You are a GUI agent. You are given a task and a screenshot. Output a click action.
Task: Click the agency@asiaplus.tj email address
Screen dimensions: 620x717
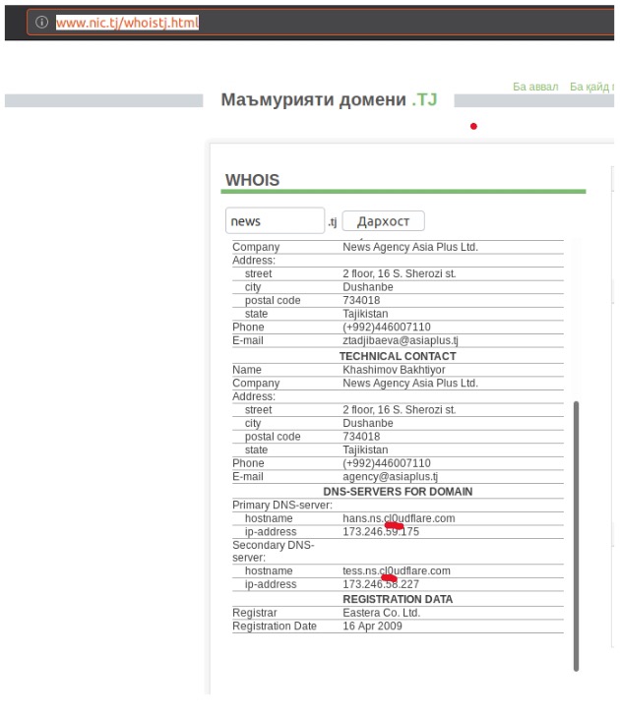pos(391,477)
